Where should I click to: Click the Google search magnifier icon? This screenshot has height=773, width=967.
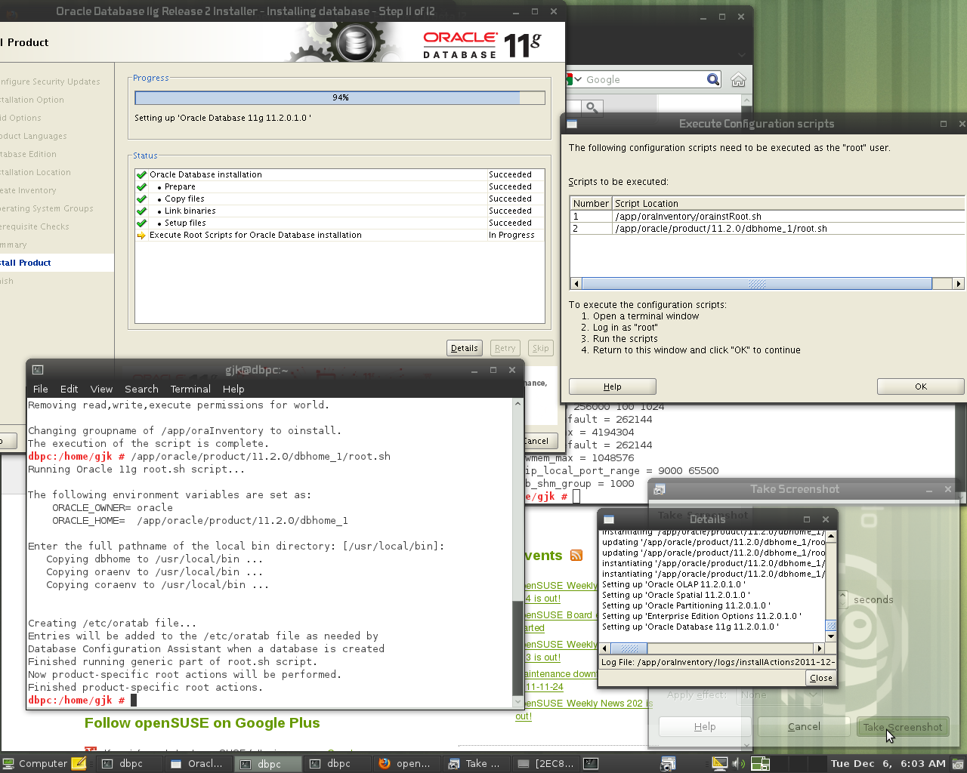pyautogui.click(x=713, y=79)
